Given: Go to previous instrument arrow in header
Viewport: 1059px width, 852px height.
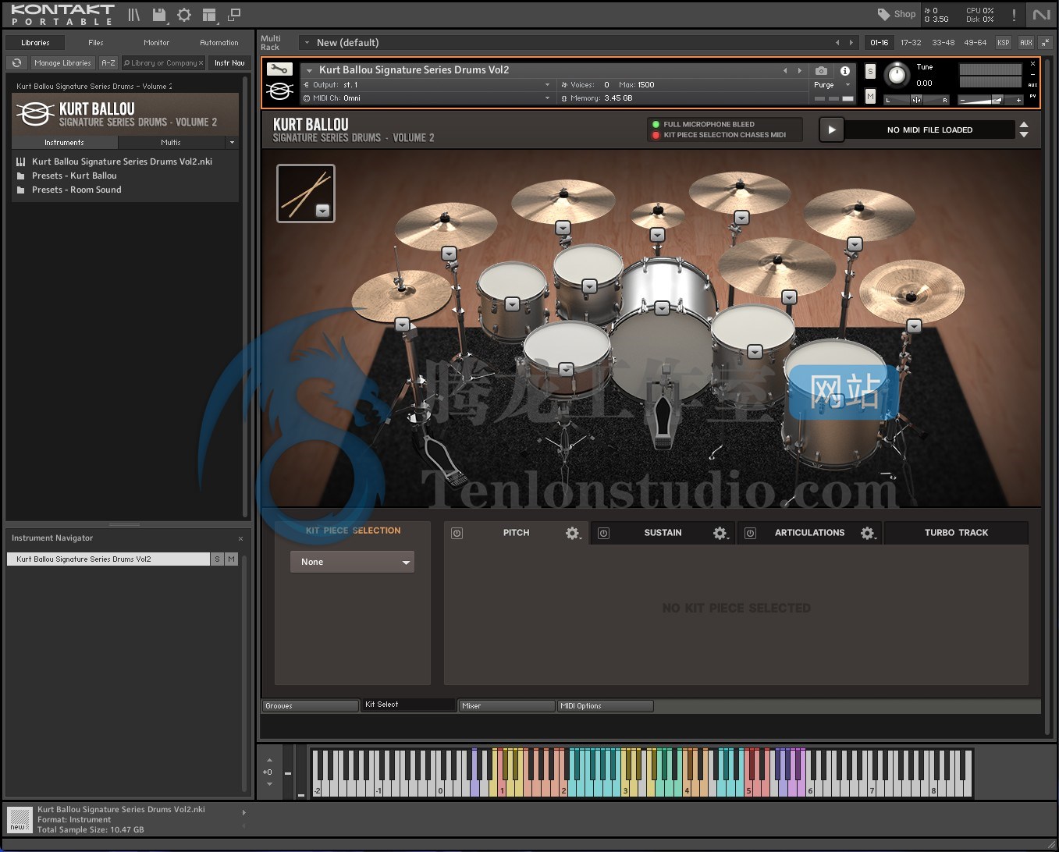Looking at the screenshot, I should tap(785, 70).
